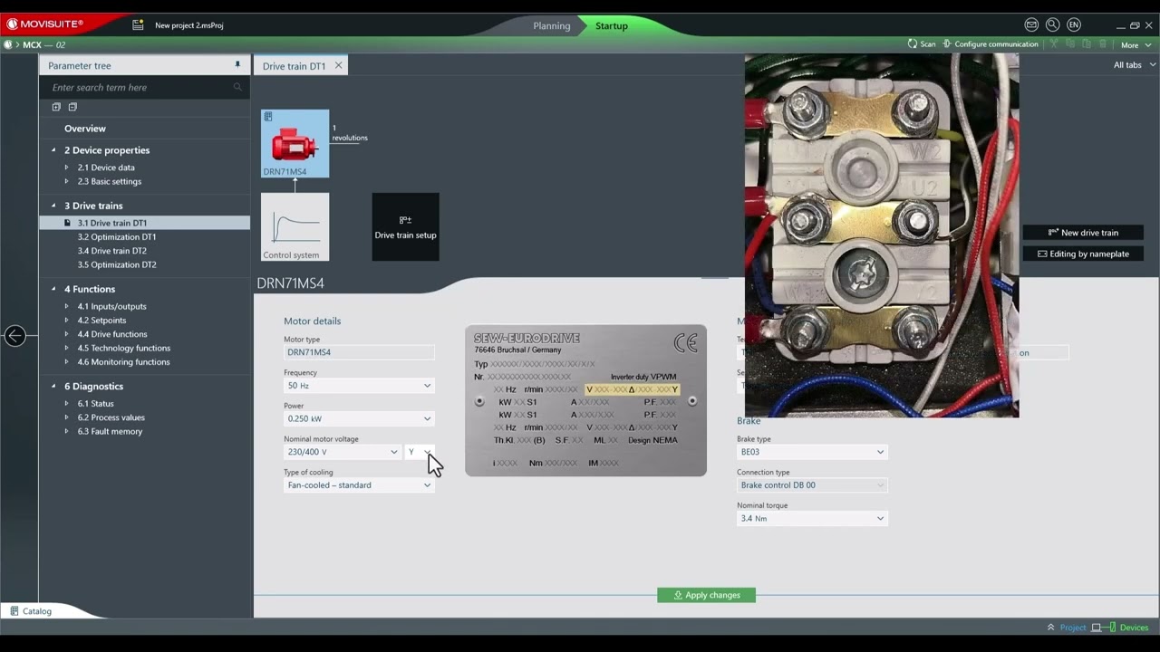Close the Drive train DT1 tab

tap(339, 65)
